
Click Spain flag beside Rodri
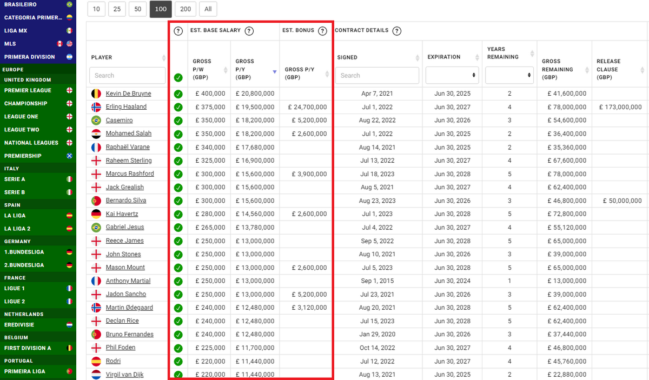coord(96,361)
